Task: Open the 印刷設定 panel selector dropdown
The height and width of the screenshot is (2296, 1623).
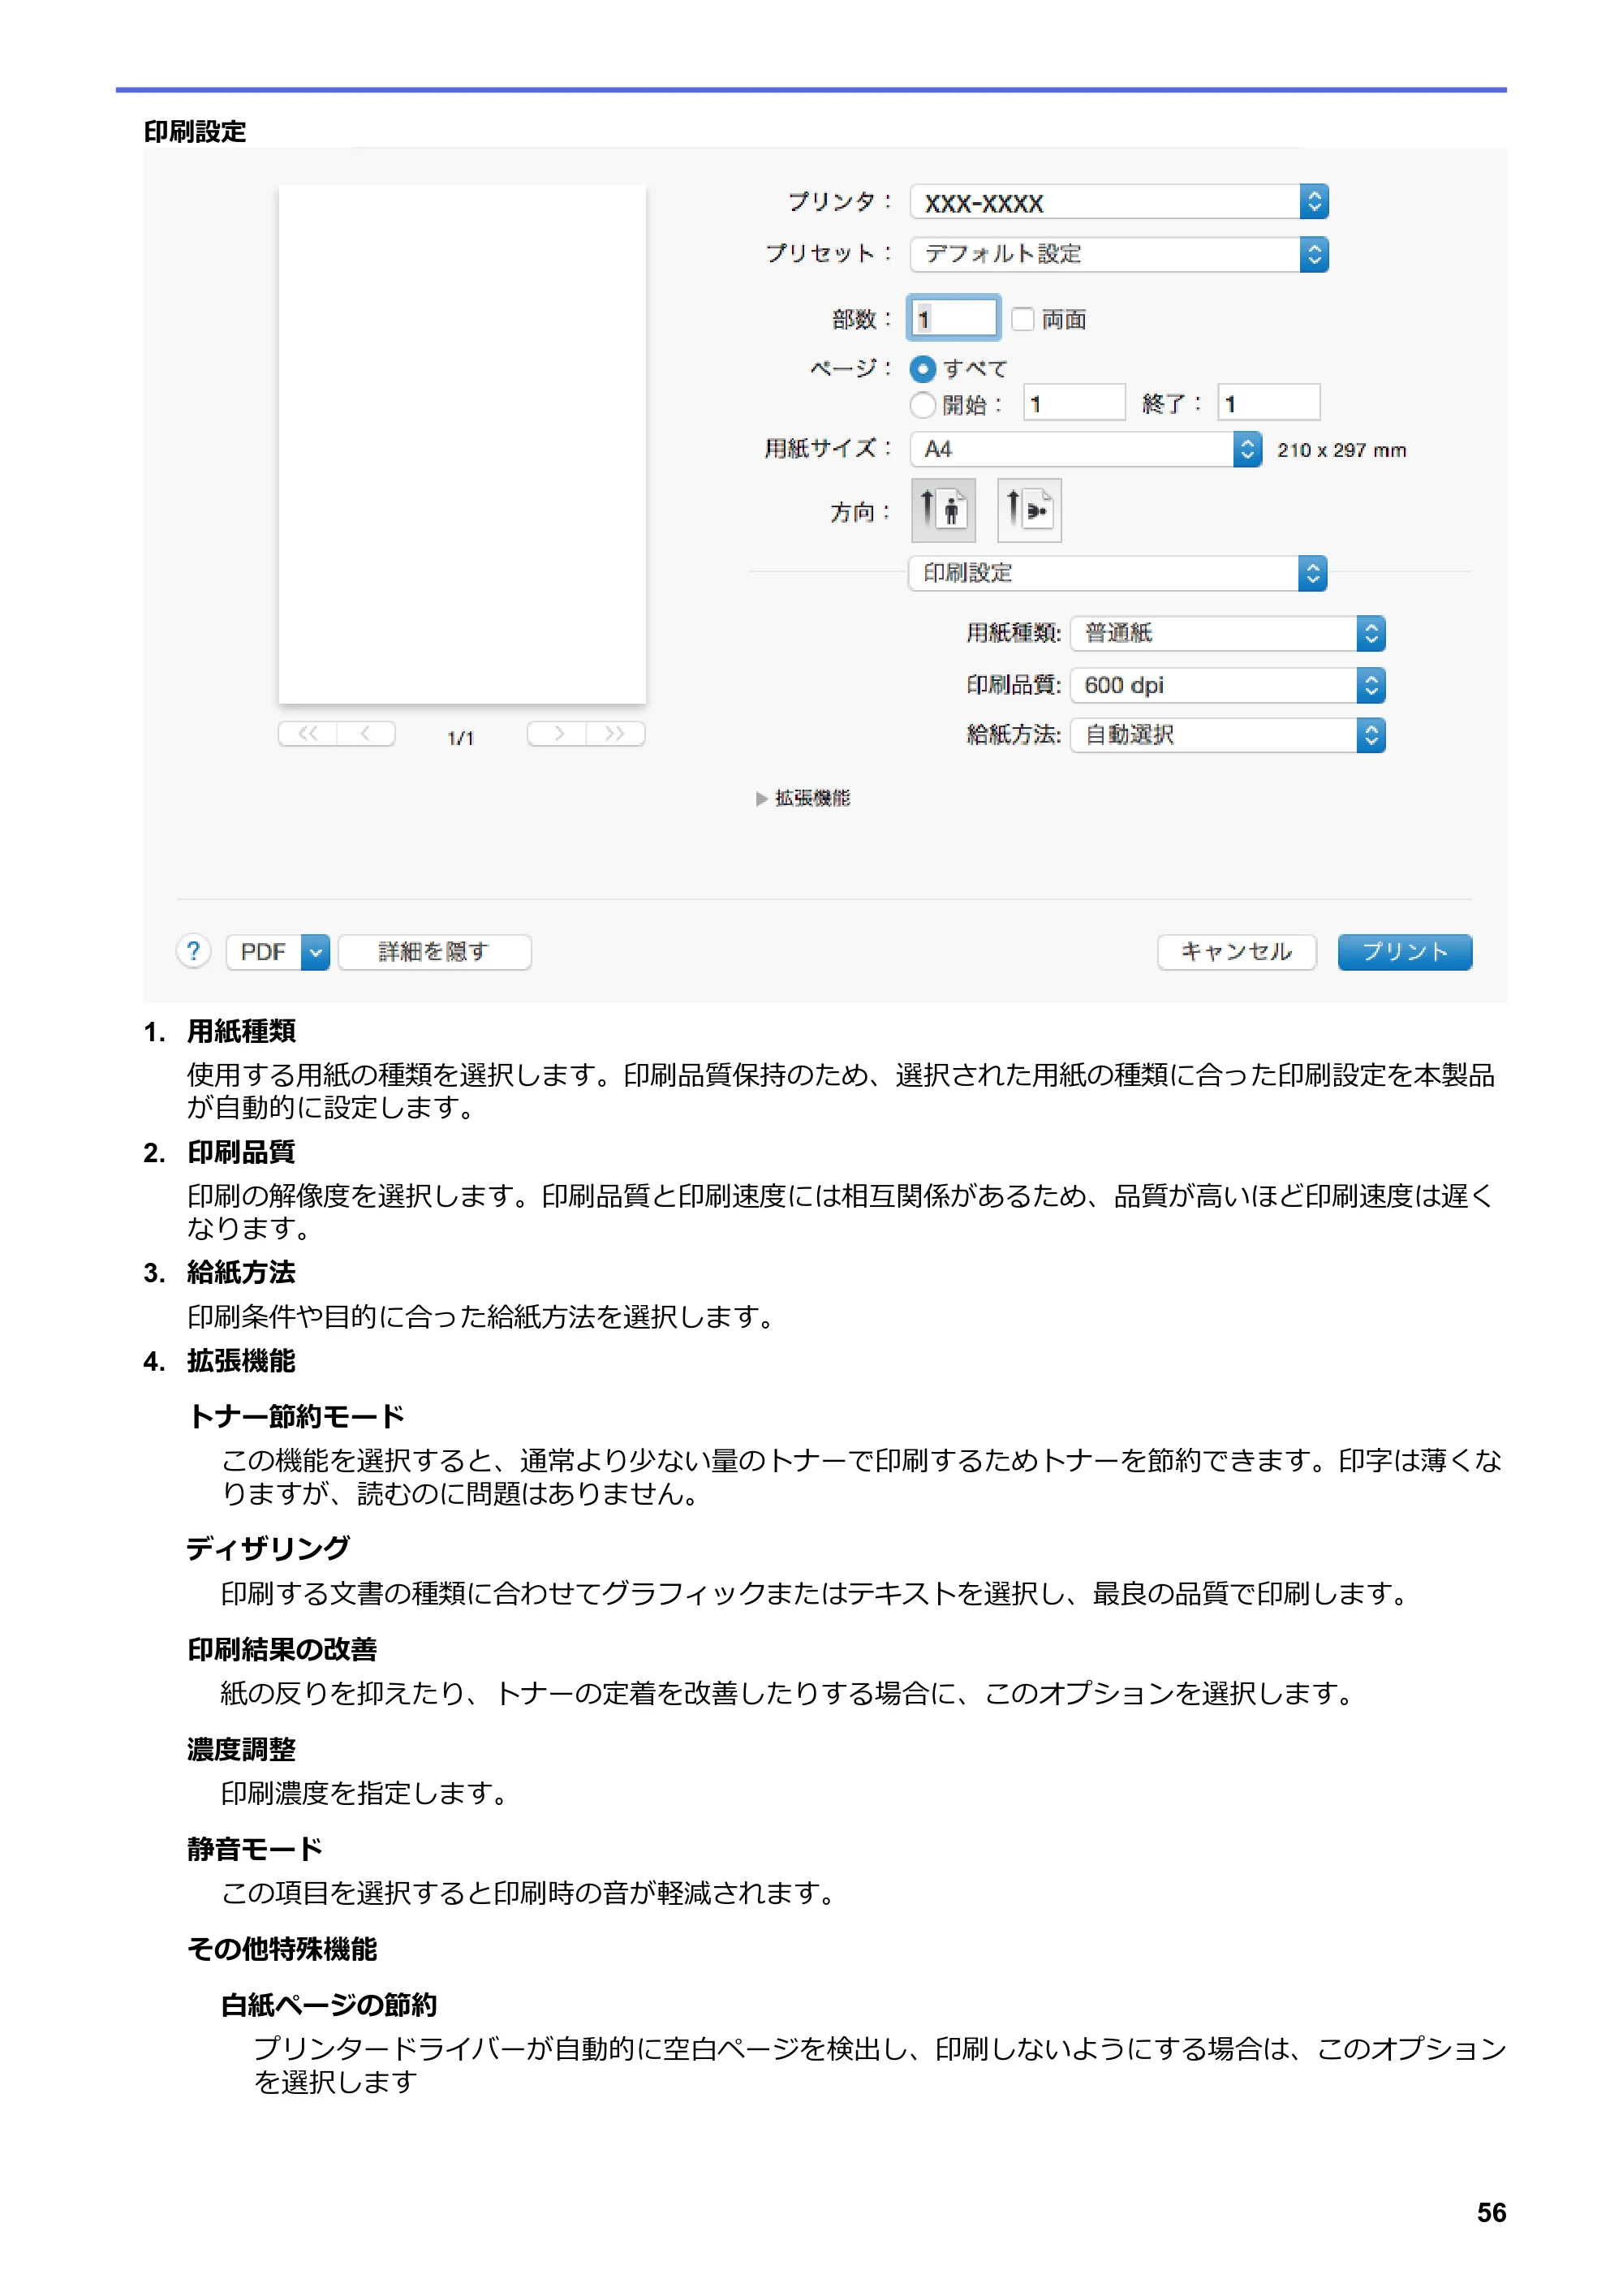Action: tap(1118, 573)
